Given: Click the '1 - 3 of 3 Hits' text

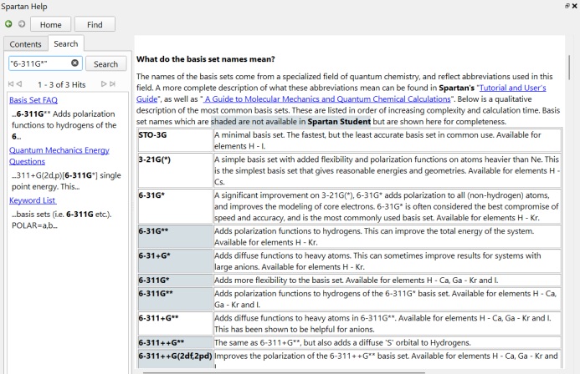Looking at the screenshot, I should [x=61, y=84].
